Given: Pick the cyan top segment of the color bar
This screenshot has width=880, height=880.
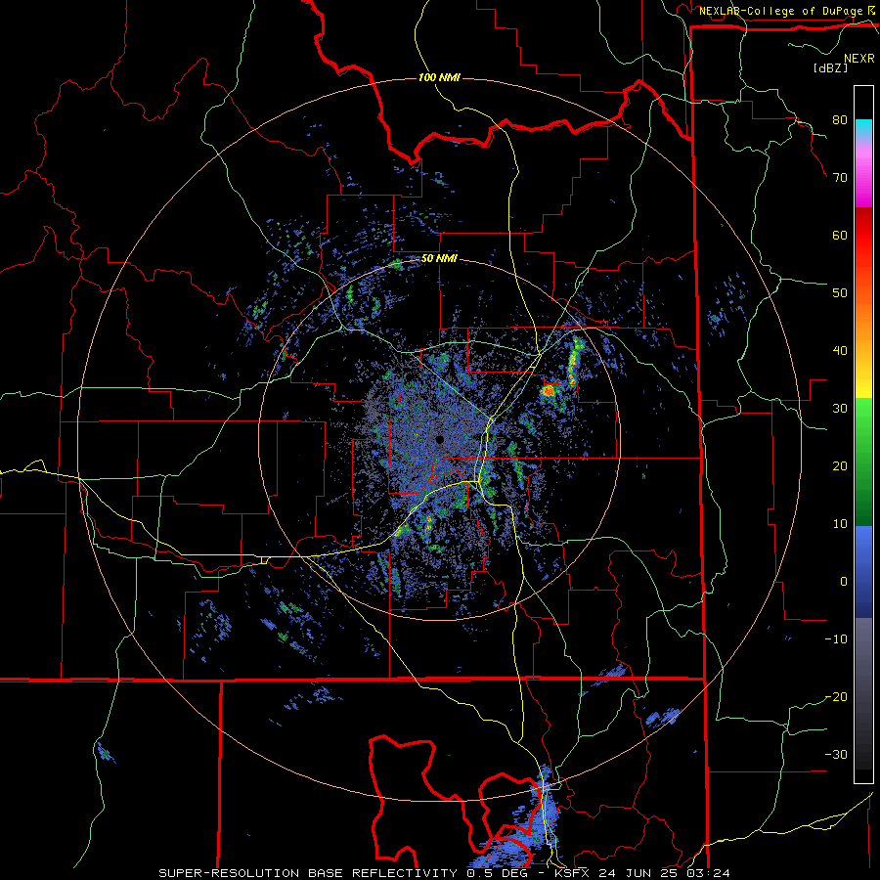Looking at the screenshot, I should click(x=863, y=128).
